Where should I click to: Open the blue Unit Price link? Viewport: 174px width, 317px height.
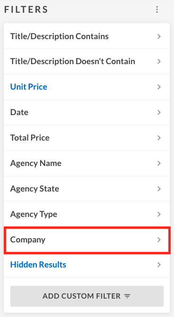(29, 87)
